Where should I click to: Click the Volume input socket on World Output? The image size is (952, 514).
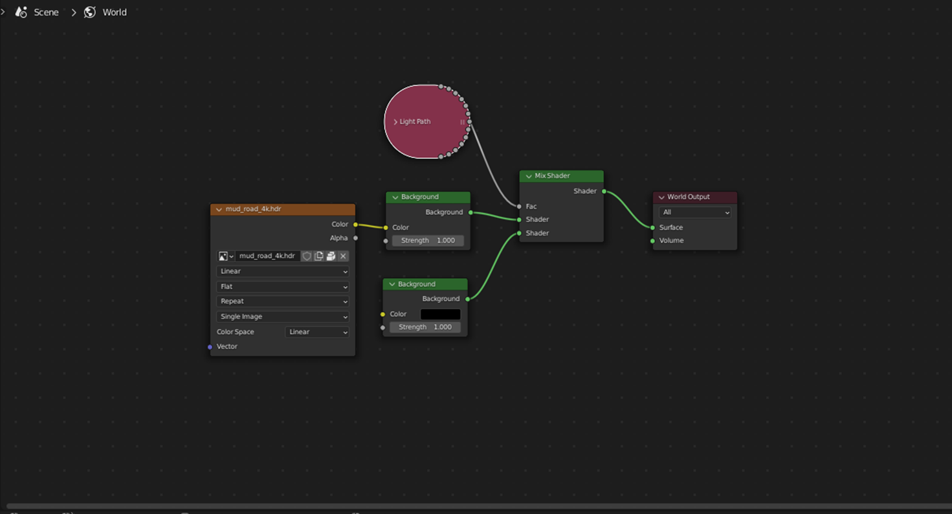coord(652,241)
